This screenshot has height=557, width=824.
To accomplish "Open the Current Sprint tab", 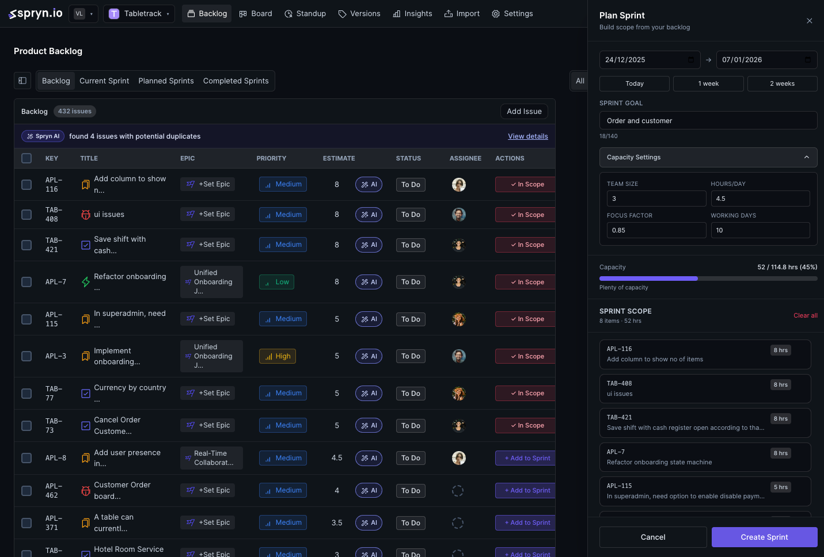I will (104, 81).
